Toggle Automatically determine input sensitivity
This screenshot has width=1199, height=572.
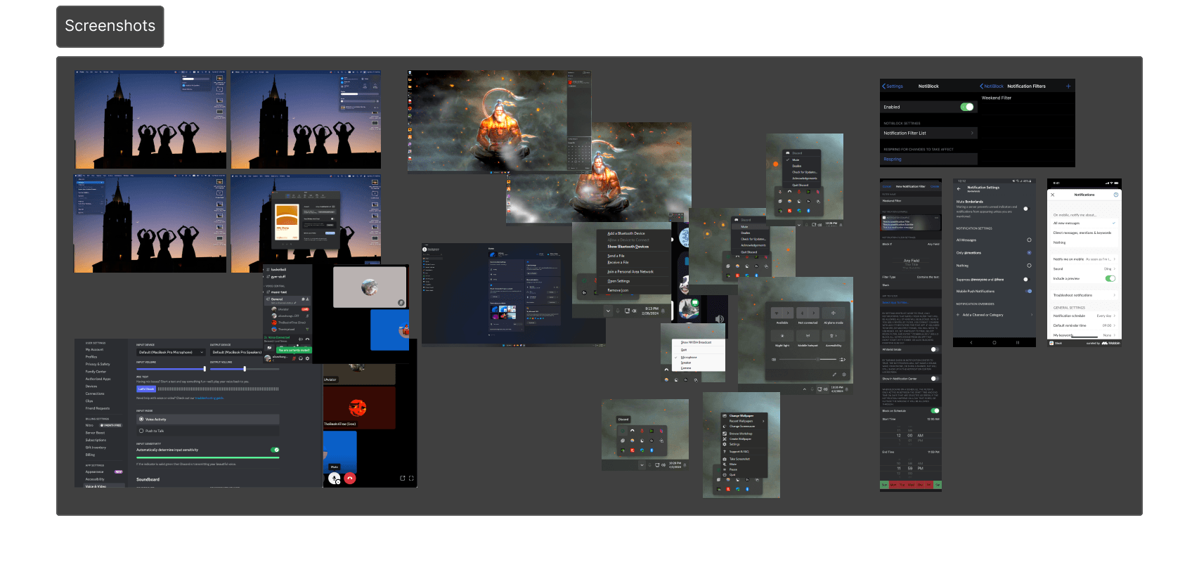[x=275, y=450]
